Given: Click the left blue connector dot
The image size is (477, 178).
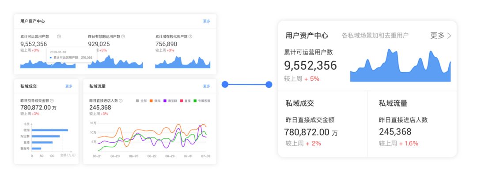Looking at the screenshot, I should click(x=225, y=84).
